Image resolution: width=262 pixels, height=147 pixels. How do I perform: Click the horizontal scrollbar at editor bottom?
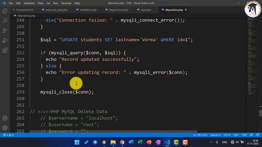(113, 131)
